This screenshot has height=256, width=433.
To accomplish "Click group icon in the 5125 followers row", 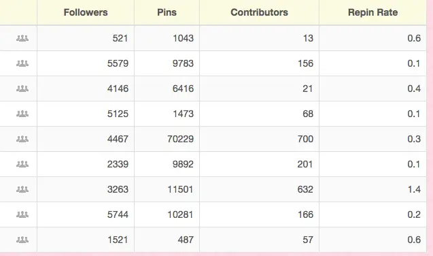I will [22, 114].
